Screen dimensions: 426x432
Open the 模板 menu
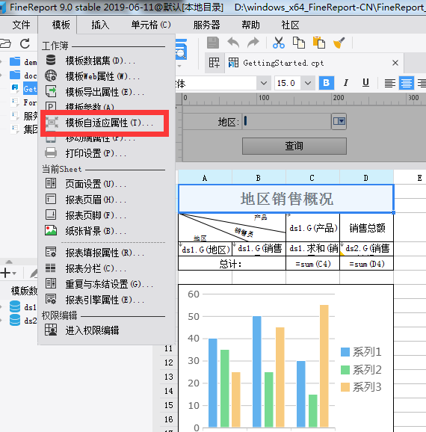click(x=61, y=25)
